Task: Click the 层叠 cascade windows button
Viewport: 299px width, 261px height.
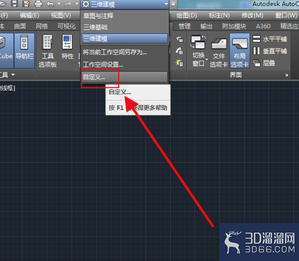Action: [x=264, y=63]
